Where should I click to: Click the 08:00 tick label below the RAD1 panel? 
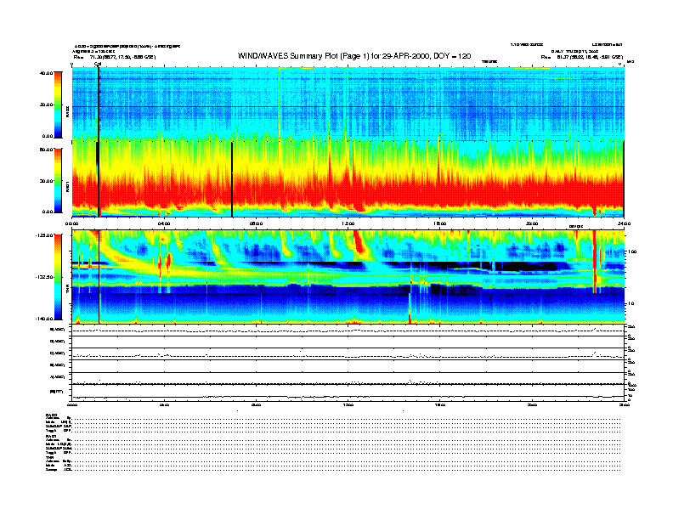[x=256, y=223]
